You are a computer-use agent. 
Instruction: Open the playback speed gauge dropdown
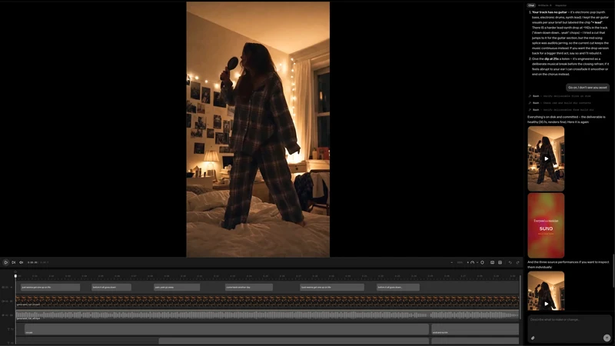tap(474, 262)
